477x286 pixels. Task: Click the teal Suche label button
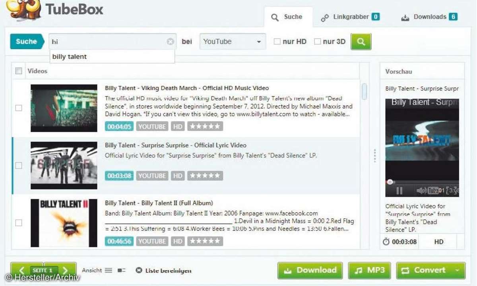click(26, 41)
